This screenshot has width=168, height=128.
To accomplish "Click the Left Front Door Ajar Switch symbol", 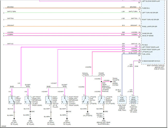I will (12, 100).
